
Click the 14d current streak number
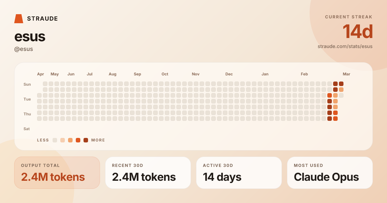(x=357, y=32)
